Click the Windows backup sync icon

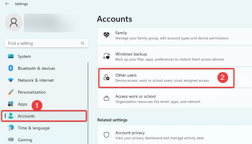106,56
